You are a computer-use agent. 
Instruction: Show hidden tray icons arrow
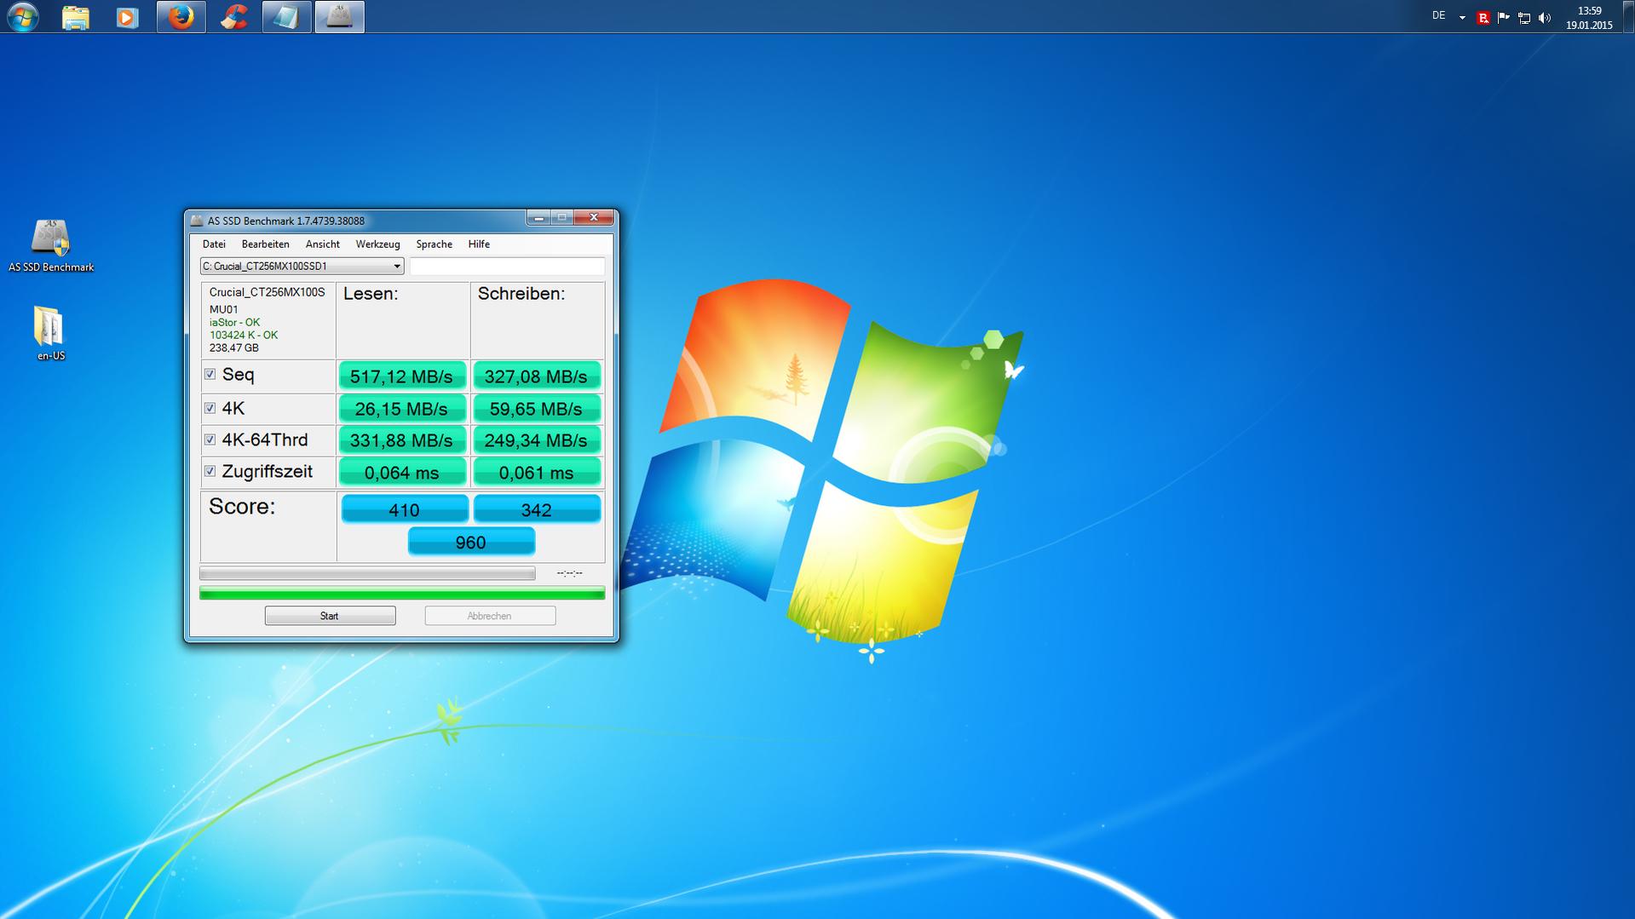tap(1462, 17)
